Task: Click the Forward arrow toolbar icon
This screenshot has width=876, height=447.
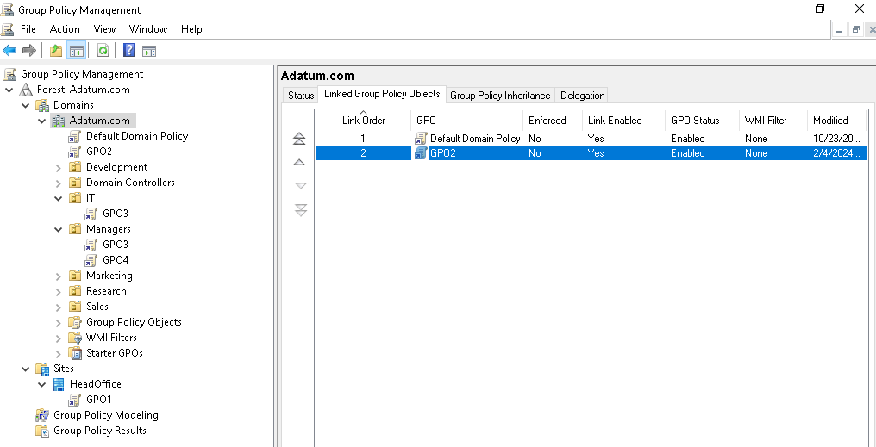Action: 29,51
